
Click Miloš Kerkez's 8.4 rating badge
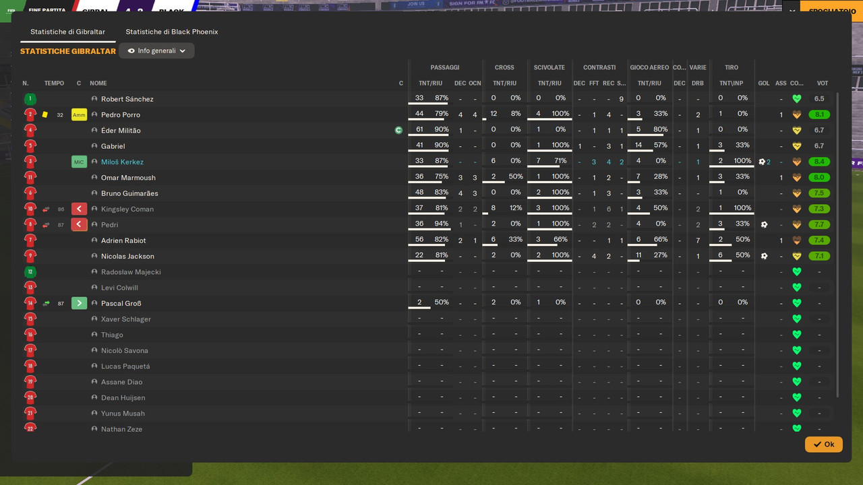[819, 162]
